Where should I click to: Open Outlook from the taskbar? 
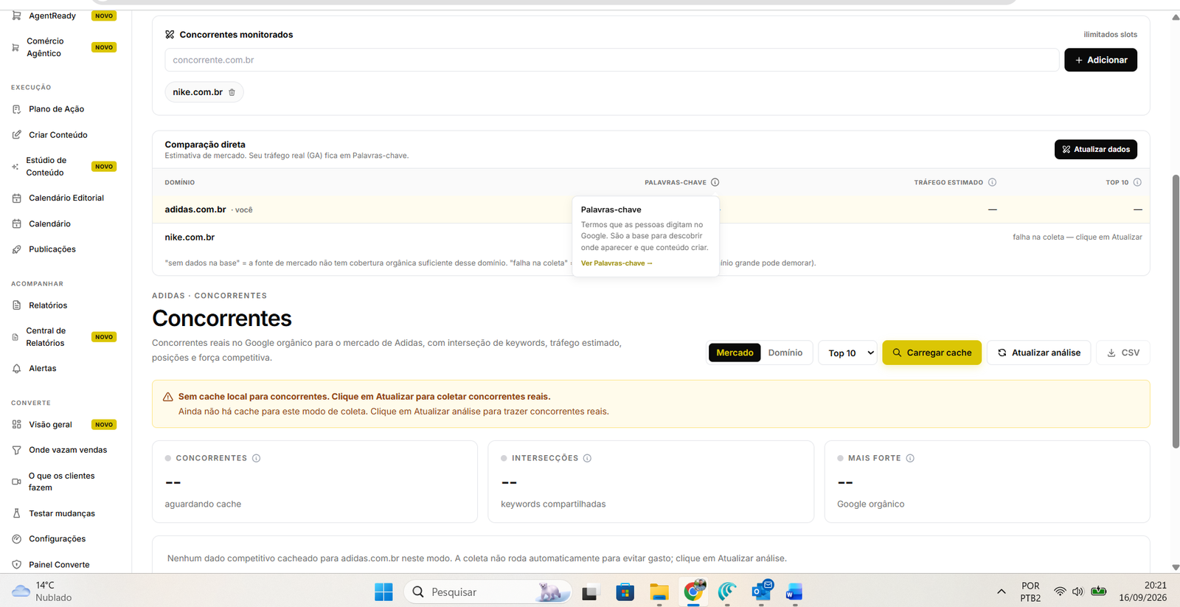coord(761,592)
